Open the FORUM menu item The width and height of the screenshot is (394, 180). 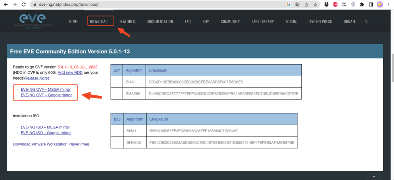[x=291, y=22]
